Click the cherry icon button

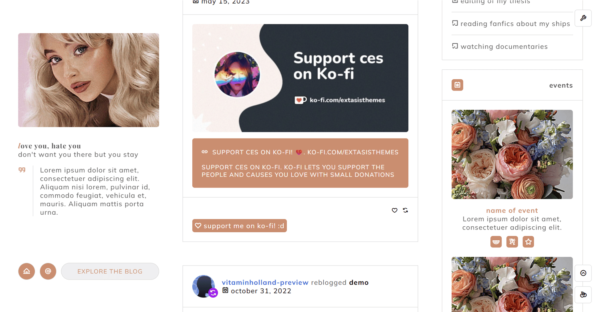(583, 295)
